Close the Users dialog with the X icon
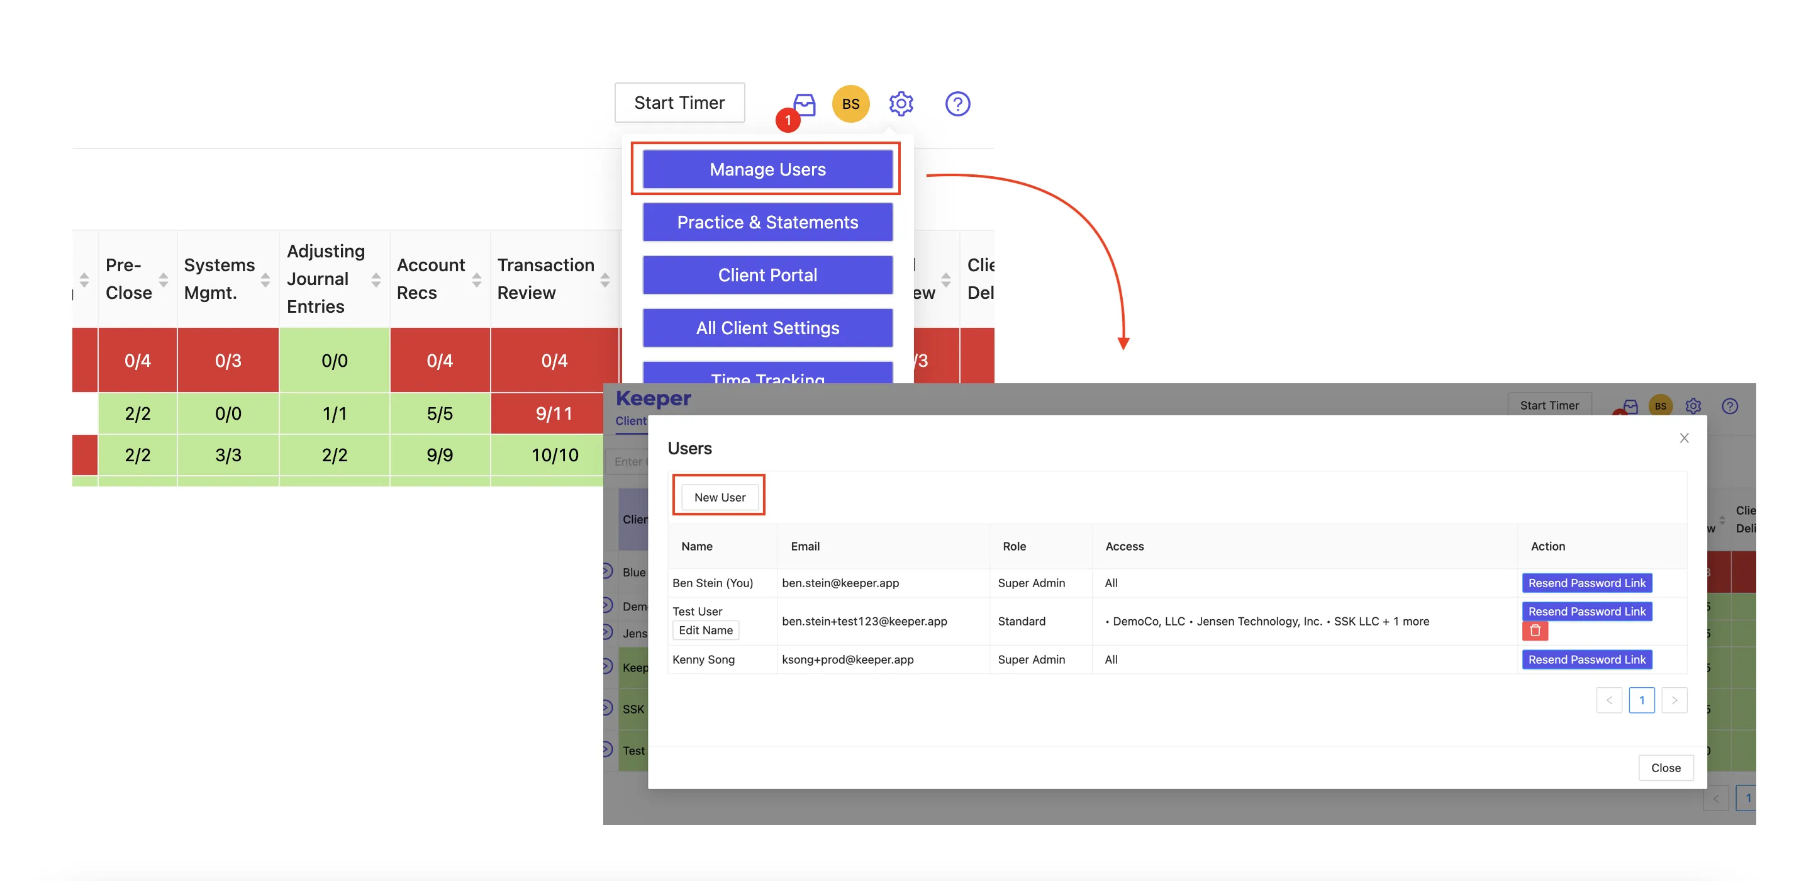Viewport: 1794px width, 881px height. 1683,438
